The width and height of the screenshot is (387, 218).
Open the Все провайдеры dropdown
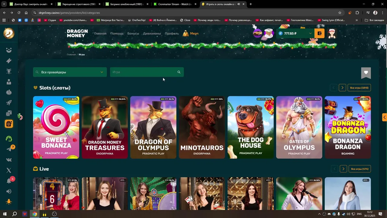[x=70, y=72]
